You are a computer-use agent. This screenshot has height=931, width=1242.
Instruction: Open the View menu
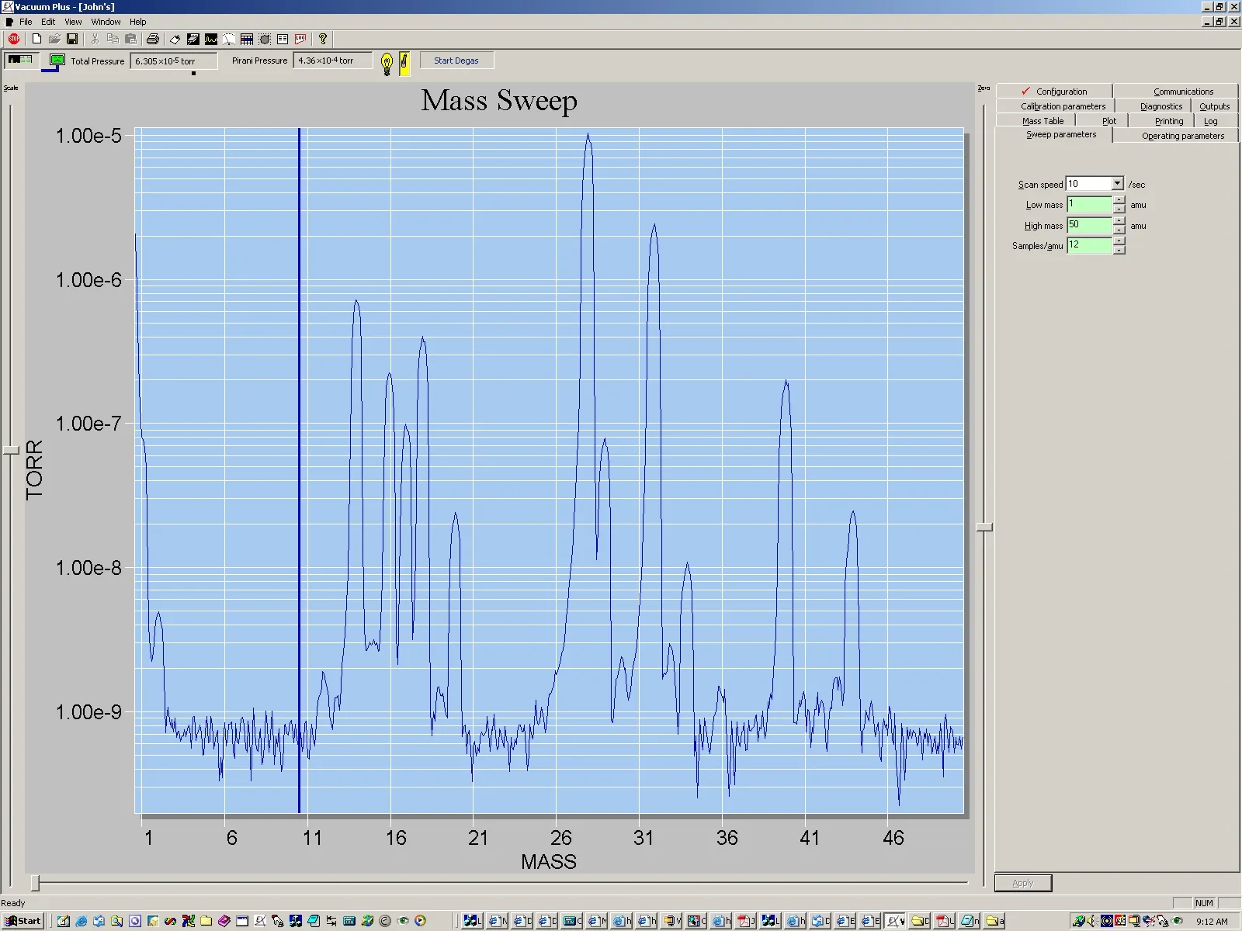click(x=73, y=22)
